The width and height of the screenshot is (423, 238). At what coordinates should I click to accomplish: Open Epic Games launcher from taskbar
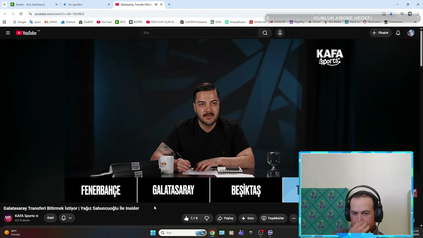coord(251,233)
